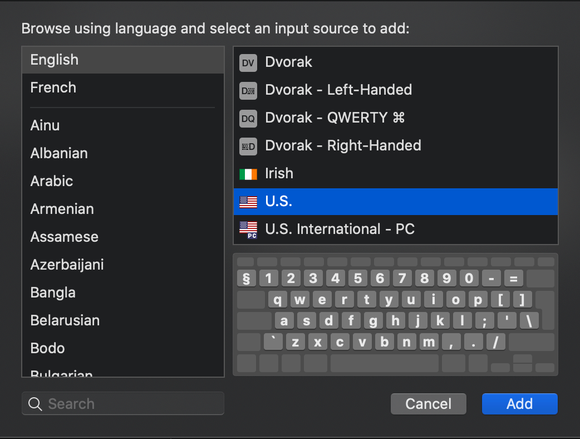The height and width of the screenshot is (439, 580).
Task: Choose Arabic from the language list
Action: [x=52, y=181]
